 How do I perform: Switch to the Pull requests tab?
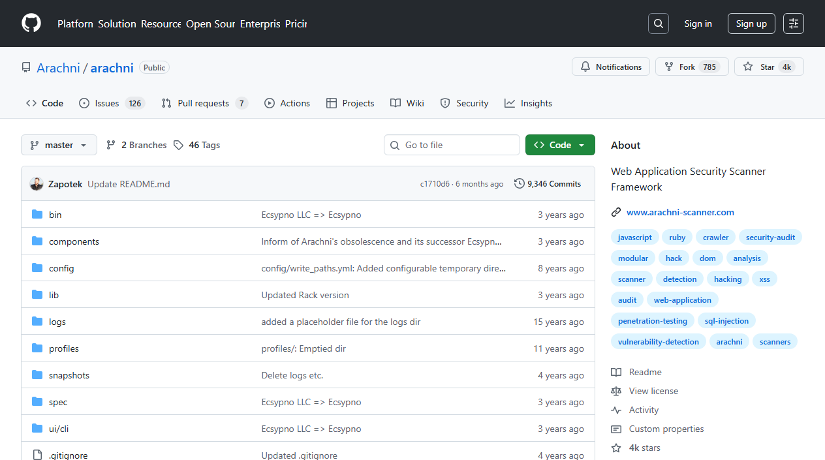[204, 103]
